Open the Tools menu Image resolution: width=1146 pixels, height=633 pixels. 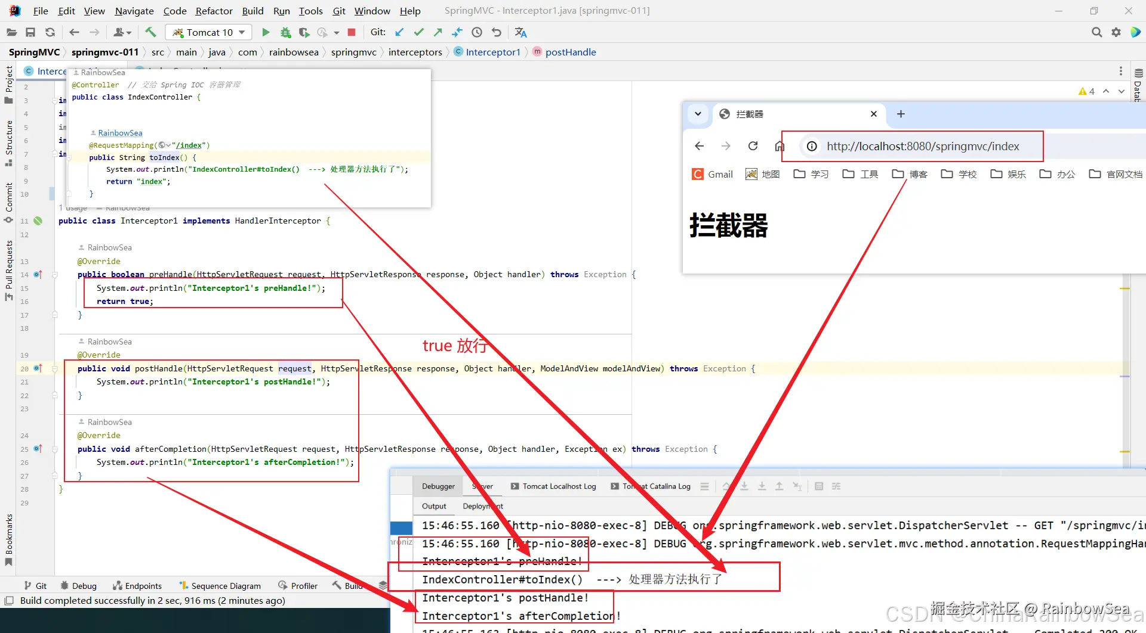310,11
